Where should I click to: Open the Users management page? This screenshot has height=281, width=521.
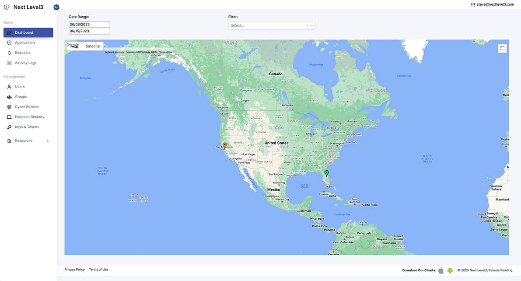(x=20, y=87)
